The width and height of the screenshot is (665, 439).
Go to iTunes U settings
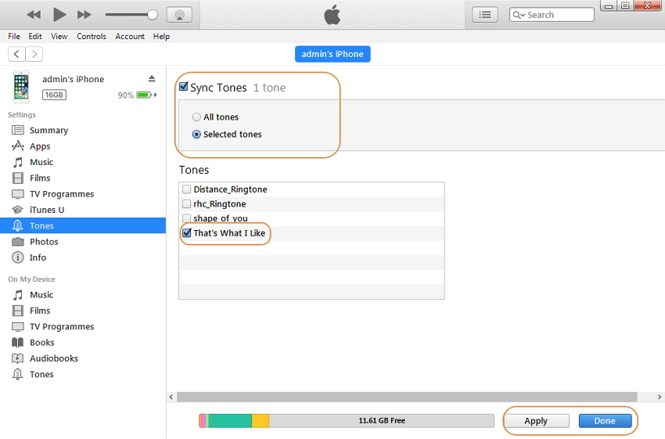click(47, 210)
